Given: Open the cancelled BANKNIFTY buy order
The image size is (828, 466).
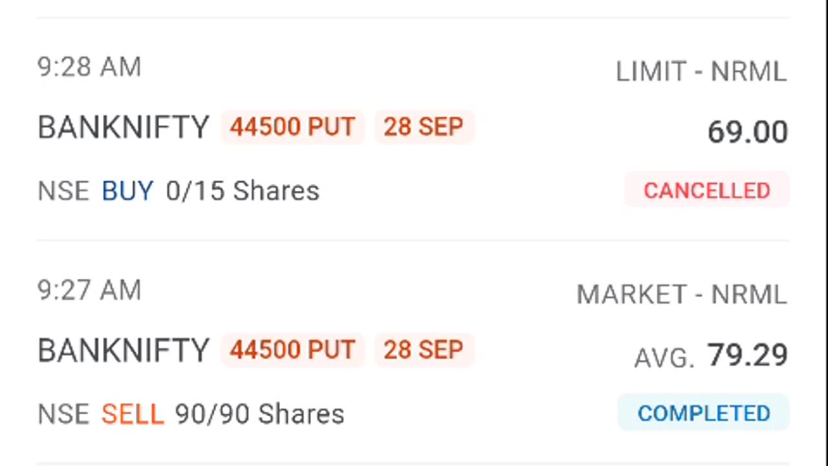Looking at the screenshot, I should (124, 128).
